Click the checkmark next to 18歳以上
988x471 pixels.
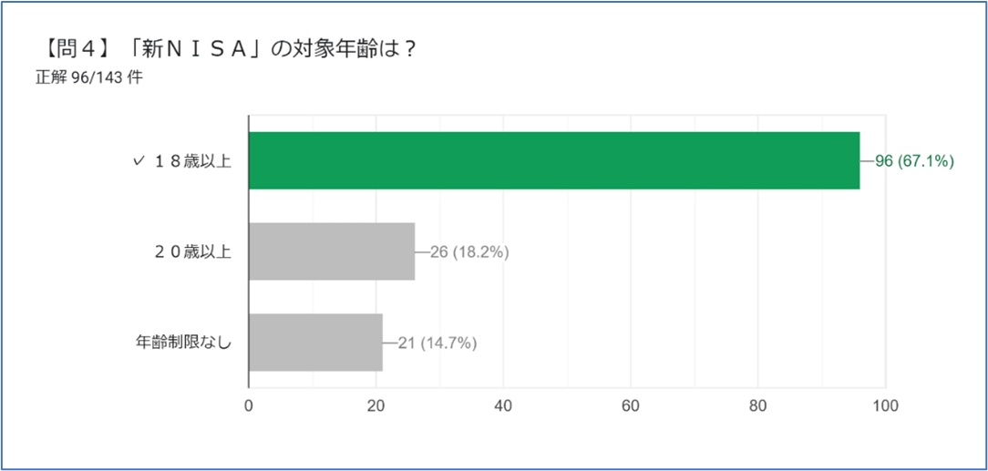pyautogui.click(x=138, y=161)
